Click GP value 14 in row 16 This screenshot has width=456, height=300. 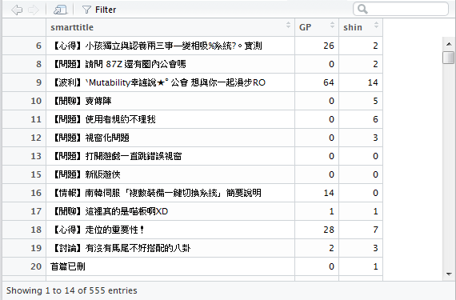pyautogui.click(x=329, y=193)
